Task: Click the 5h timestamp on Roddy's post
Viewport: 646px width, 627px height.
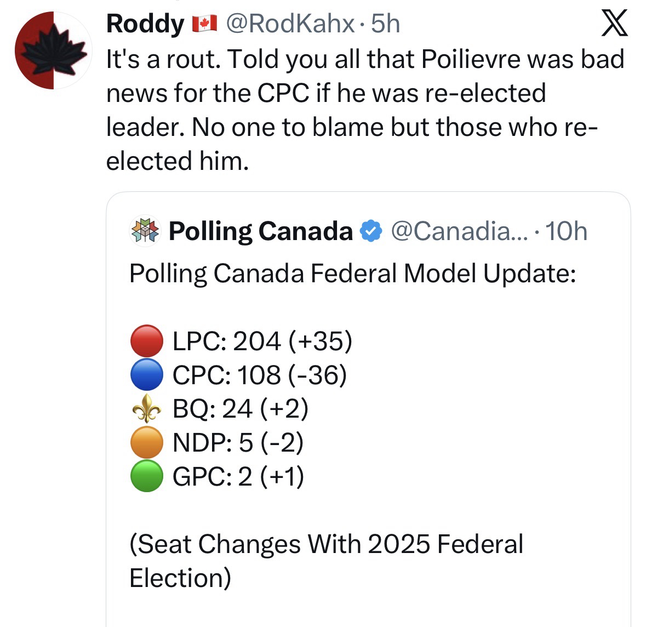Action: (386, 24)
